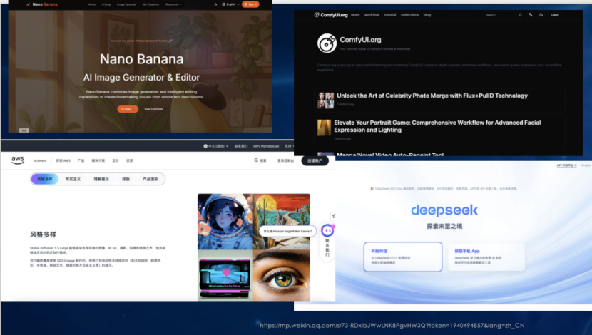Click the AWS search magnifier icon
This screenshot has height=335, width=592.
pyautogui.click(x=256, y=160)
